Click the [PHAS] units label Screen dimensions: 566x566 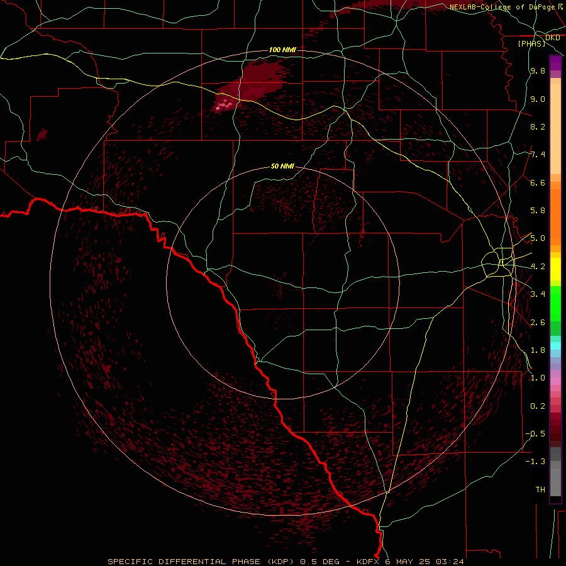(x=531, y=44)
